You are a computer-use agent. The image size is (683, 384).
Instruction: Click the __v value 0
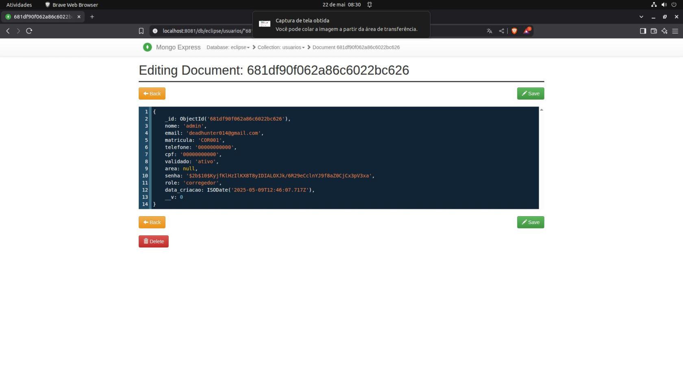coord(181,197)
